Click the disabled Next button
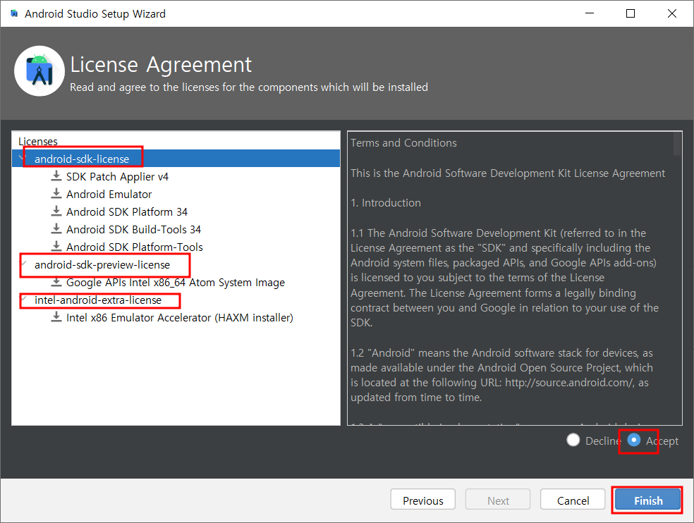 (x=498, y=500)
